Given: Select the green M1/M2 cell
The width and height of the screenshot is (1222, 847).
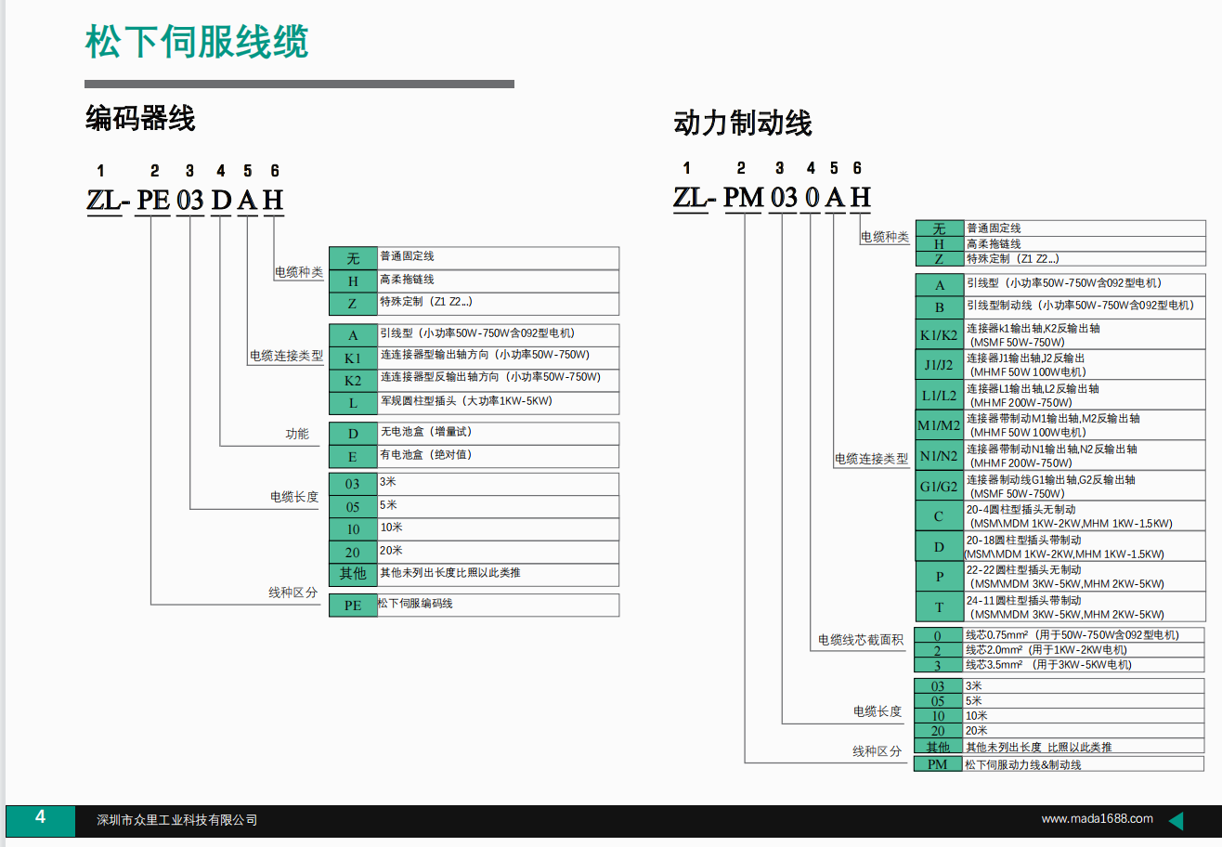Looking at the screenshot, I should 940,425.
